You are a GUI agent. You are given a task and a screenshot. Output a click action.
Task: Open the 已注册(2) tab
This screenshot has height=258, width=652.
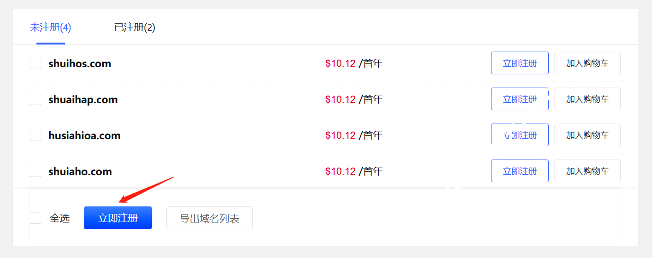[x=134, y=27]
